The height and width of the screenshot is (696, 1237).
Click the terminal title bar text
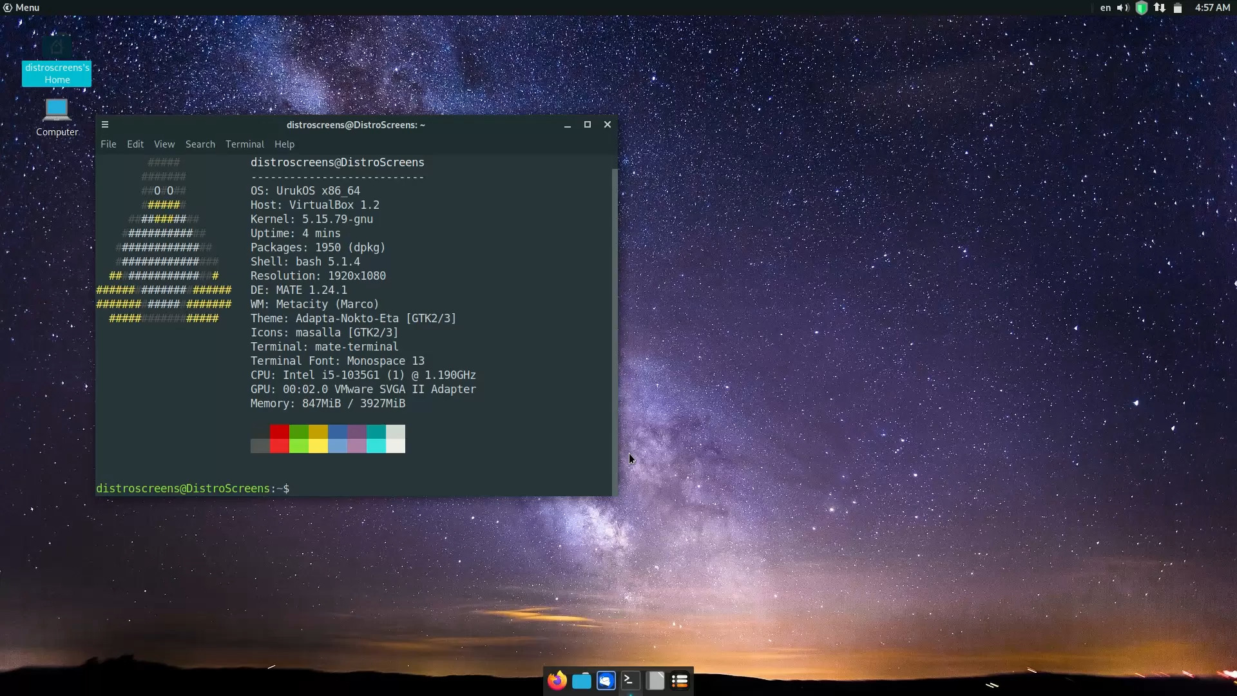tap(356, 125)
